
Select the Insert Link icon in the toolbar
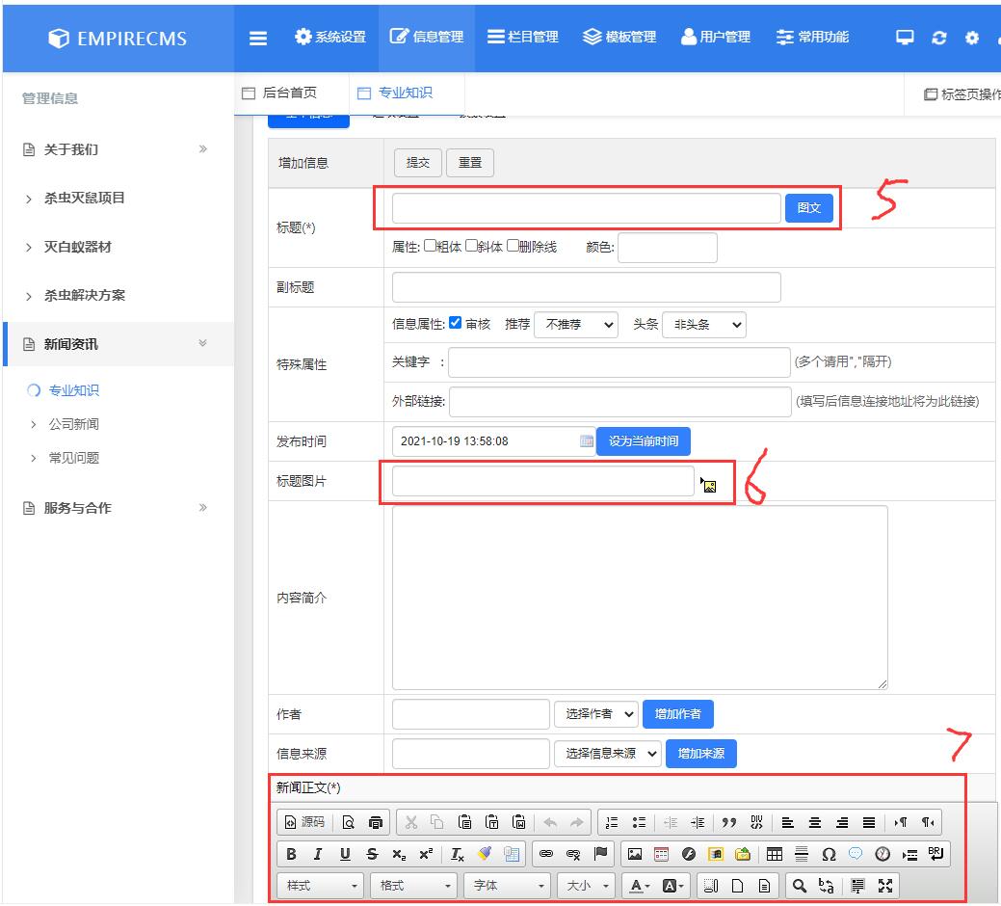pyautogui.click(x=544, y=853)
